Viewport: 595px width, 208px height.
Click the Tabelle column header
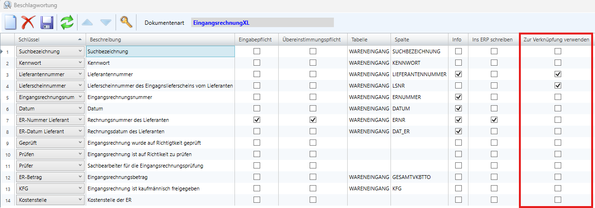pos(360,39)
